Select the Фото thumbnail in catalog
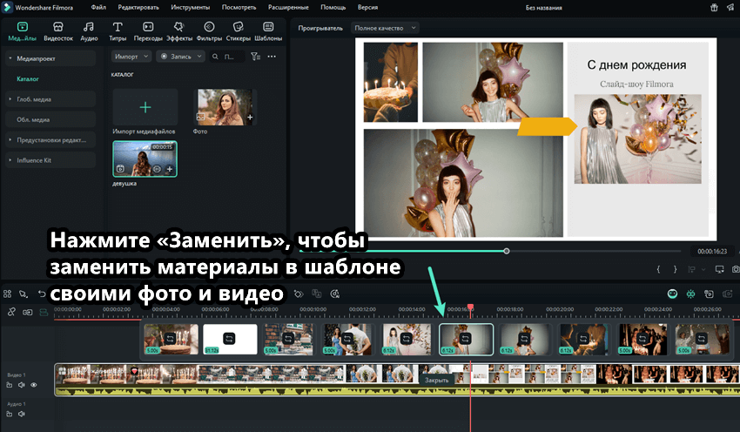 (x=225, y=107)
